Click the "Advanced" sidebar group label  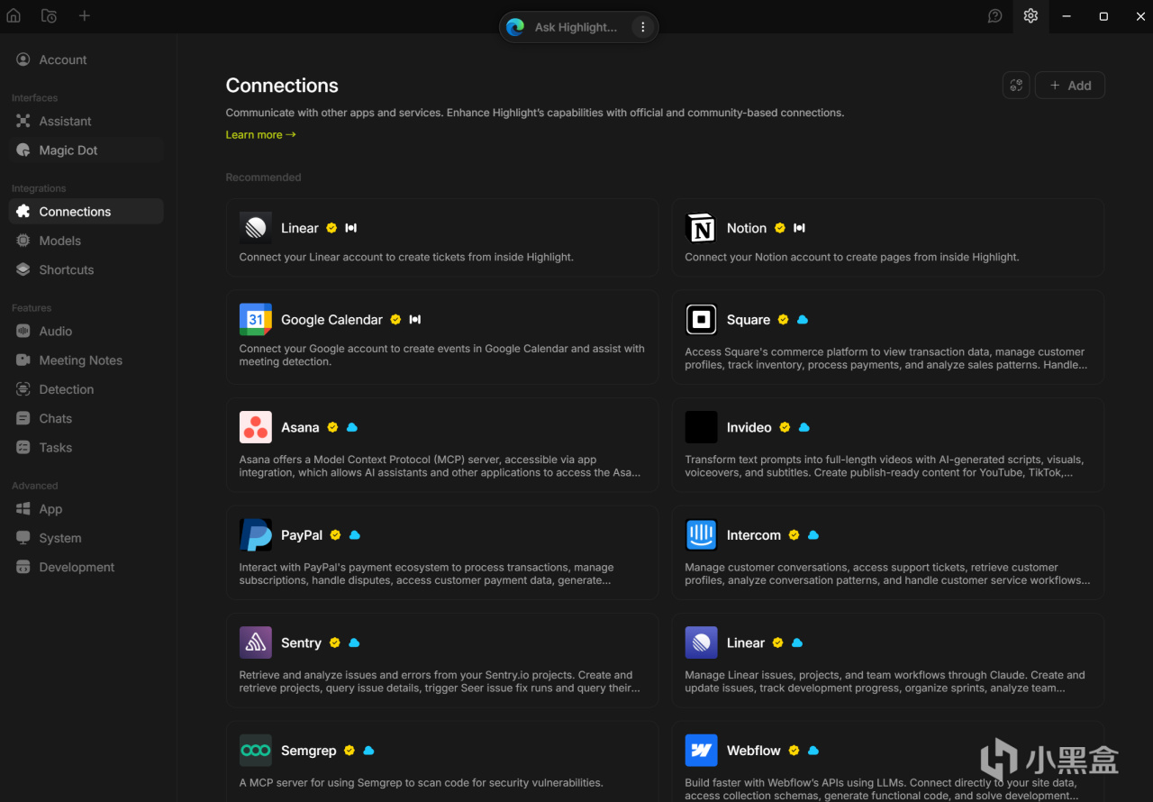click(34, 486)
